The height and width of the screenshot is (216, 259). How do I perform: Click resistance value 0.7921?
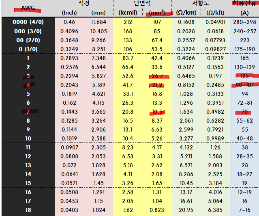[x=215, y=130]
